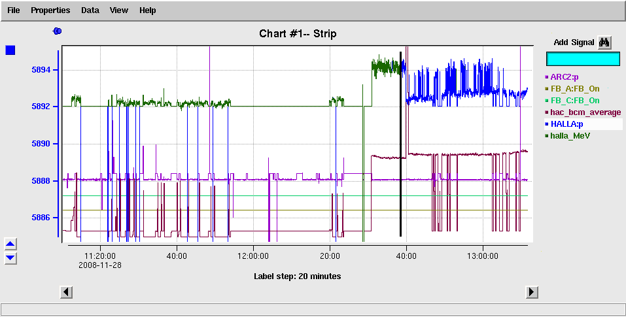Select hac_bcm_average signal in legend

pyautogui.click(x=585, y=112)
